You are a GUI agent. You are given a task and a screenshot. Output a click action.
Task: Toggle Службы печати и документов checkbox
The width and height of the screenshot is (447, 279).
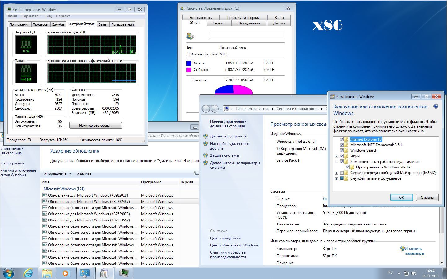tap(342, 178)
